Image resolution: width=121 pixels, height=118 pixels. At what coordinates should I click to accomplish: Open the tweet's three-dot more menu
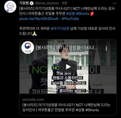114,3
